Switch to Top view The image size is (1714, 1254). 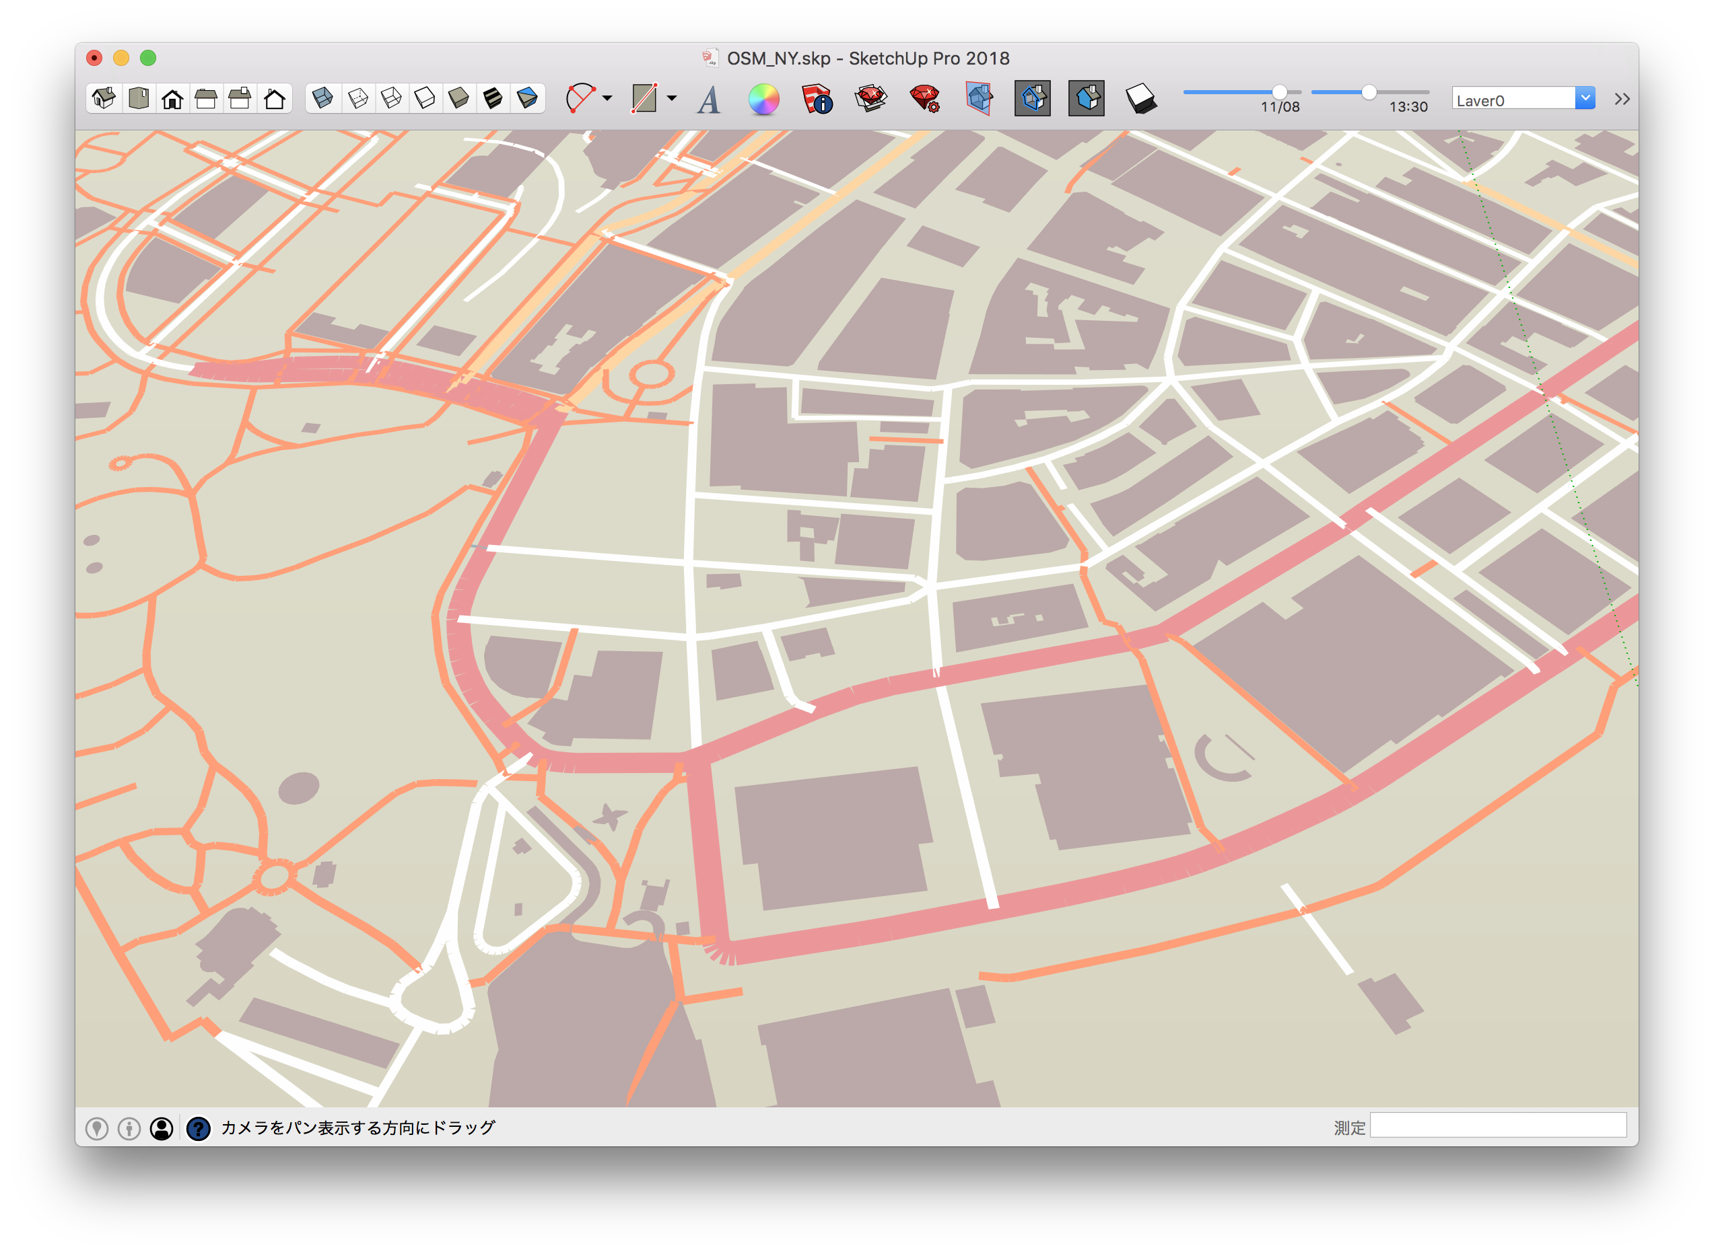(139, 99)
